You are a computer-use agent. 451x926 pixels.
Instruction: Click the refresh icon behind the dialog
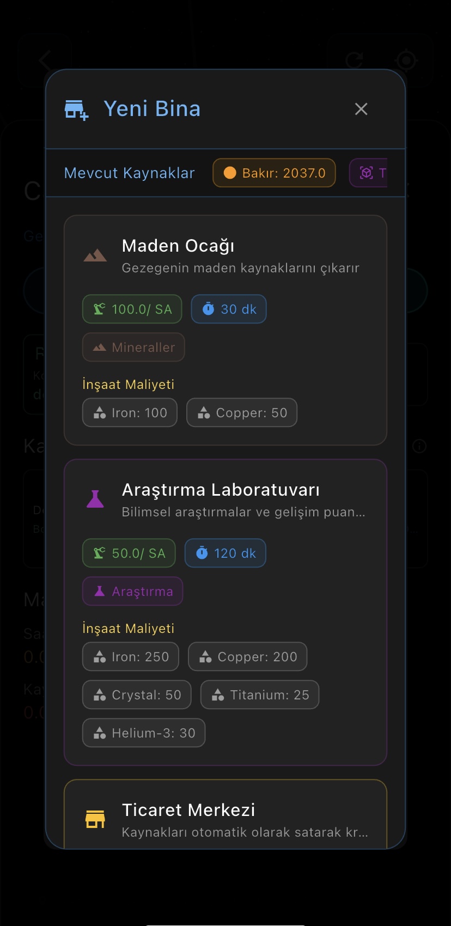tap(355, 61)
